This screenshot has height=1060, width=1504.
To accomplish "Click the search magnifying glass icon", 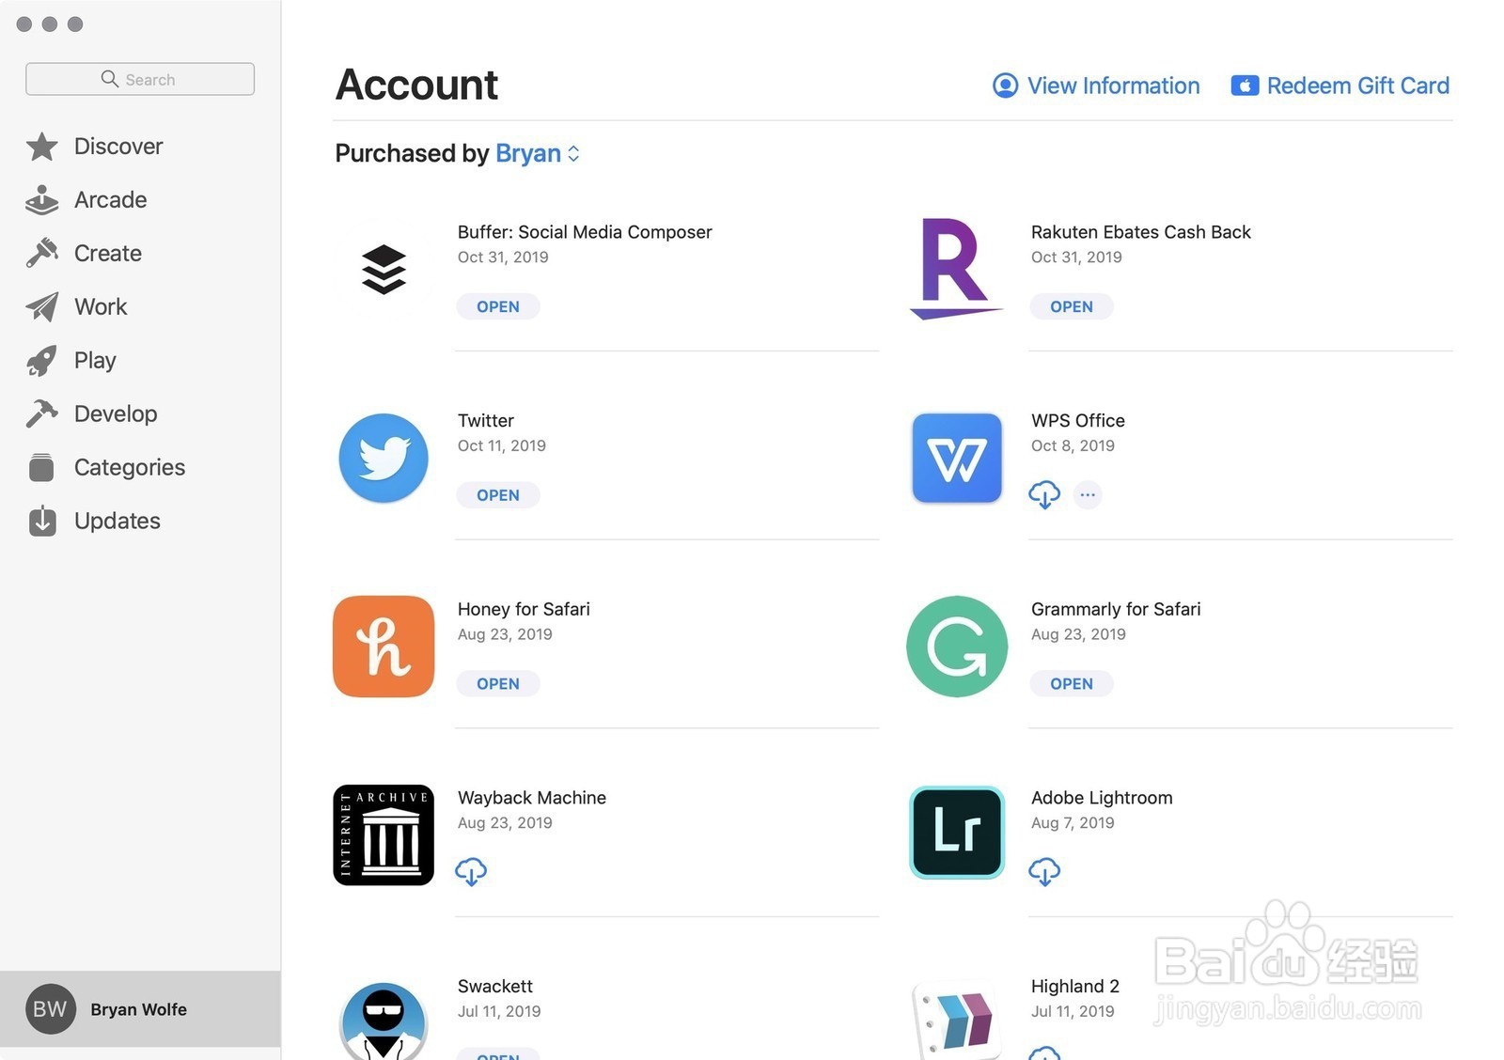I will [110, 79].
